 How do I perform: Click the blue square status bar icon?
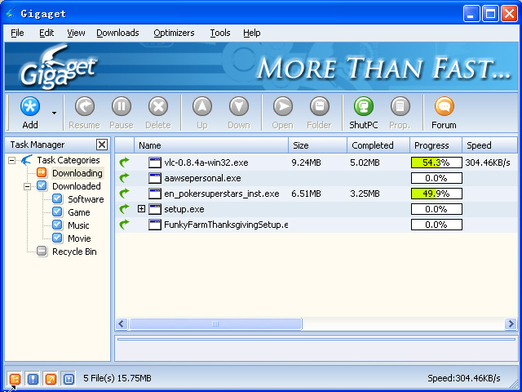pyautogui.click(x=69, y=379)
